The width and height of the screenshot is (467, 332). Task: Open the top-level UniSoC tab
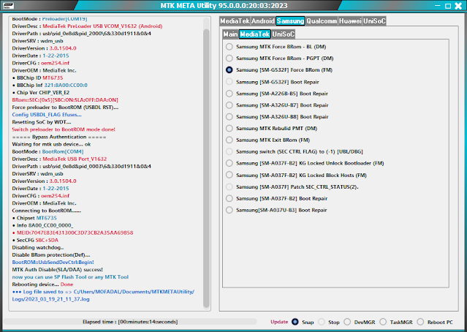coord(374,21)
